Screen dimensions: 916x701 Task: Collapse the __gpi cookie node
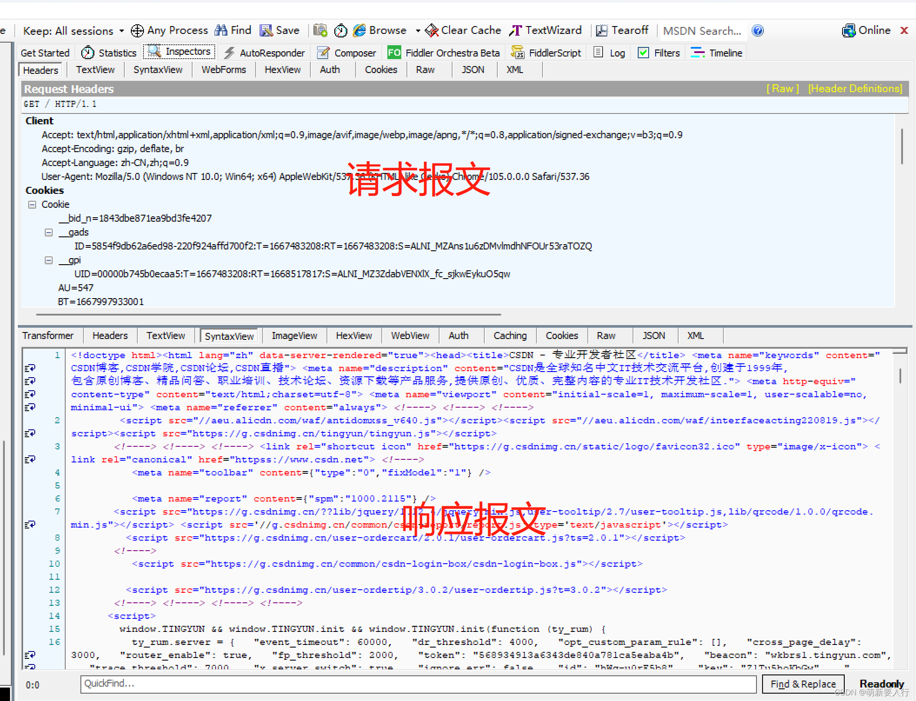point(49,260)
